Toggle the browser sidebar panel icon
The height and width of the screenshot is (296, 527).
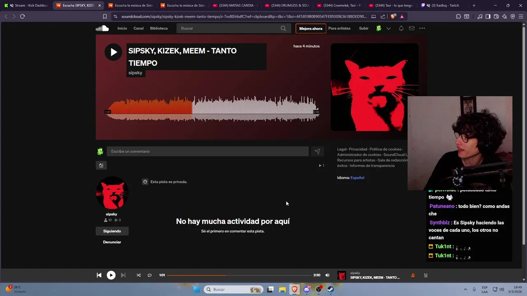(x=488, y=16)
